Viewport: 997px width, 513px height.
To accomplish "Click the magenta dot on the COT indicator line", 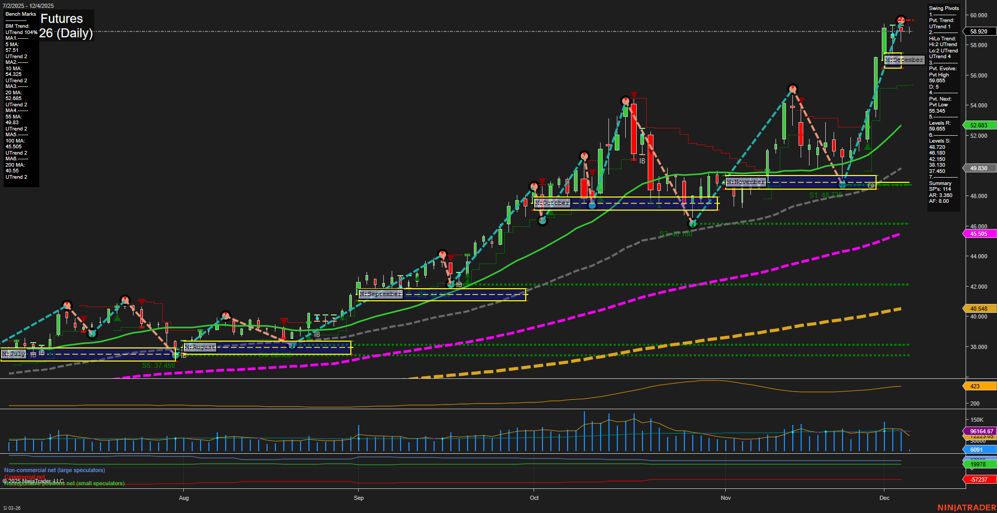I will point(92,439).
